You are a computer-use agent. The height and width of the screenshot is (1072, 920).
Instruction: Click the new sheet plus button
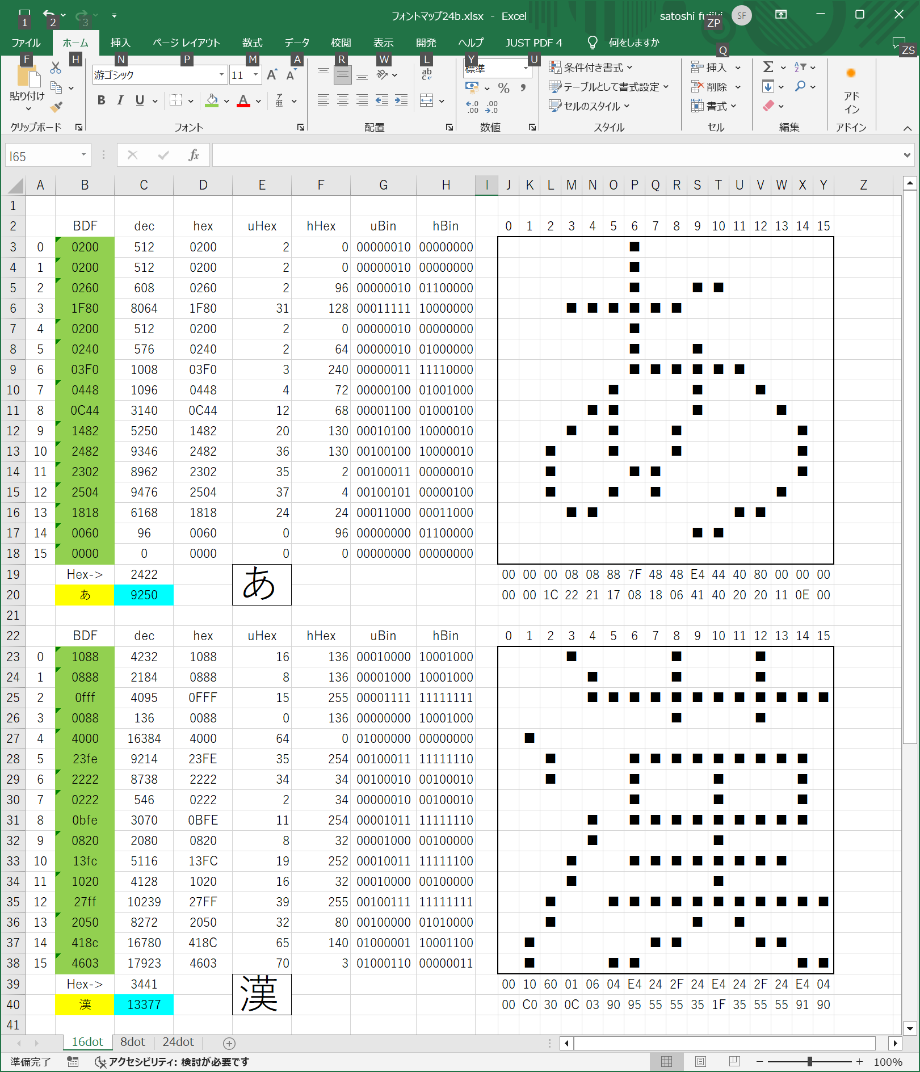tap(229, 1042)
